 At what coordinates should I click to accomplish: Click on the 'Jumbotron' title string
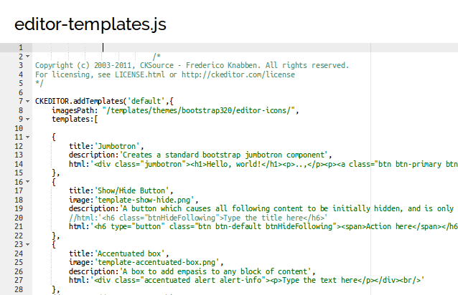[x=117, y=146]
